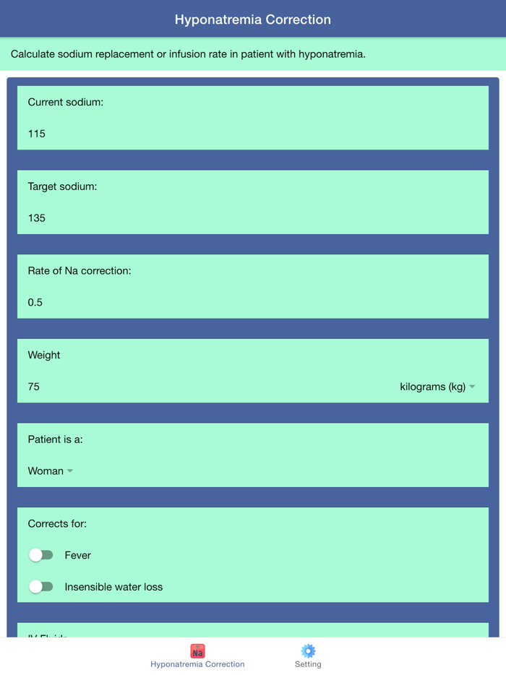Click the calculator description text banner
The height and width of the screenshot is (675, 506).
188,54
